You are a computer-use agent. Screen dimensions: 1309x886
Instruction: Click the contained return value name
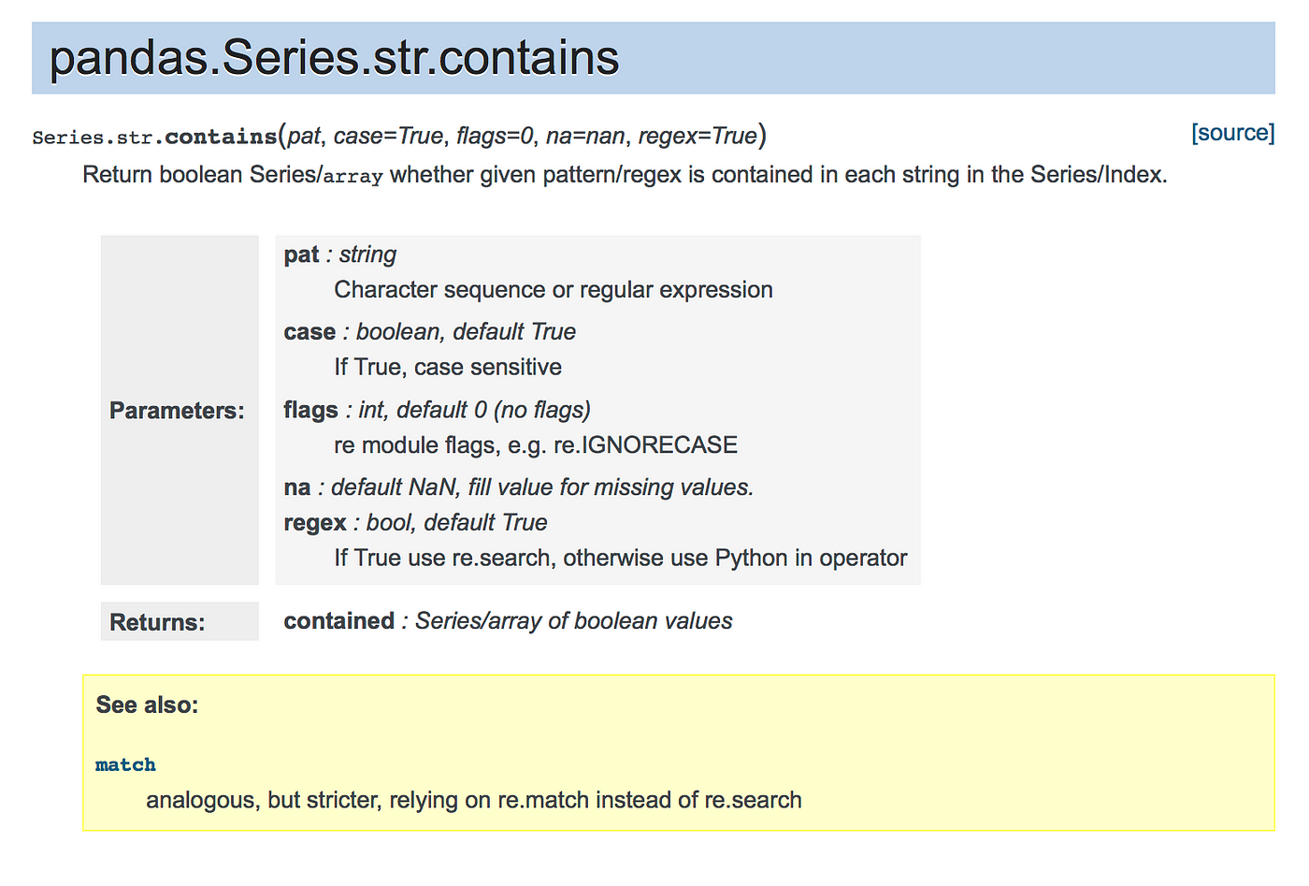[338, 621]
